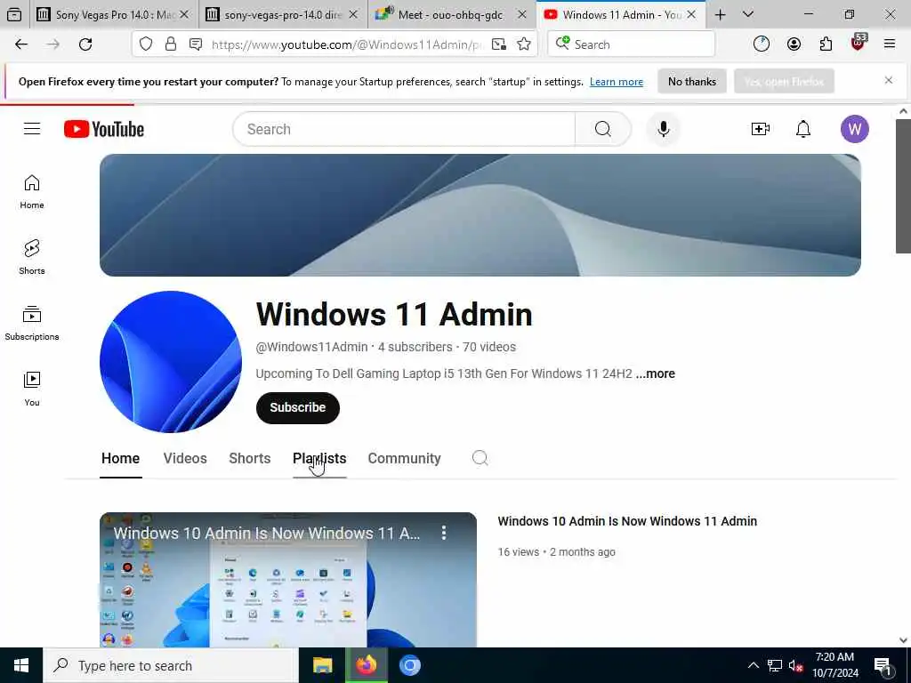Click the YouTube search magnifier button
Screen dimensions: 911x683
[602, 129]
